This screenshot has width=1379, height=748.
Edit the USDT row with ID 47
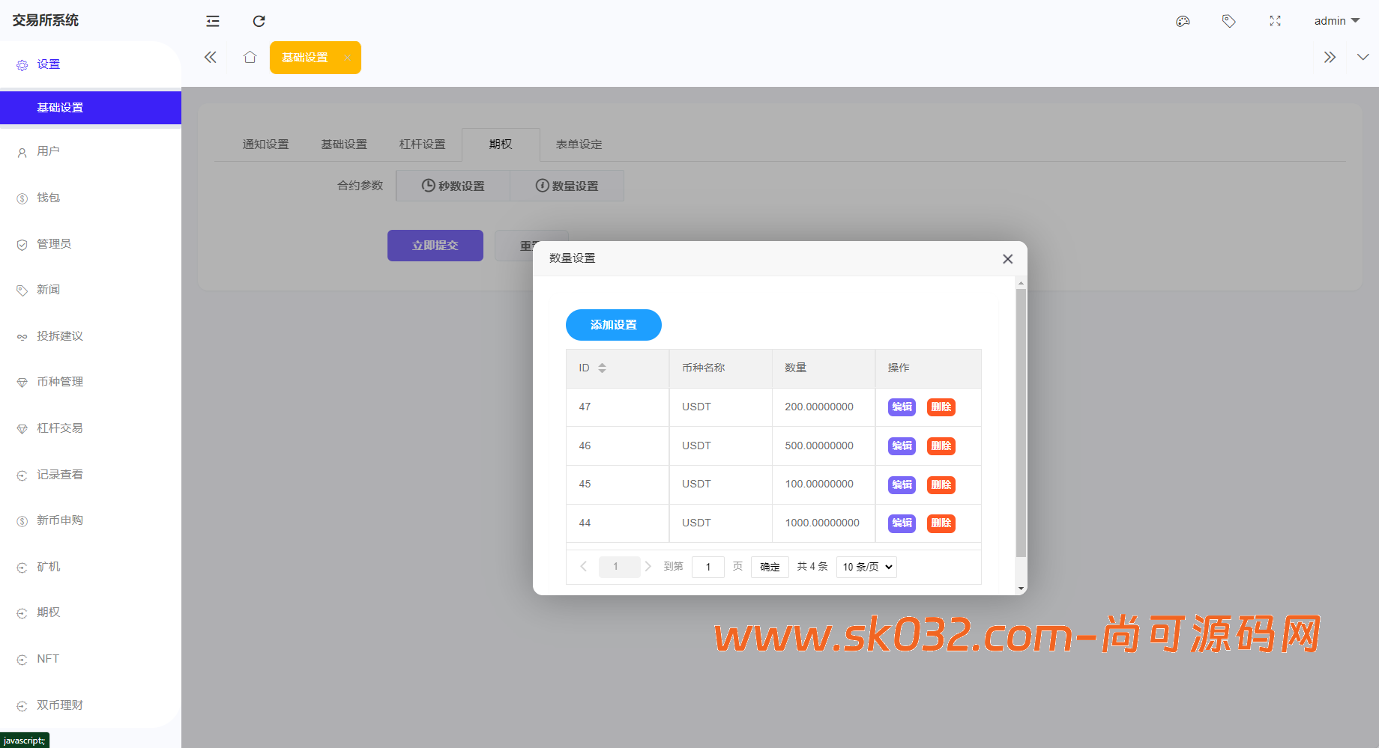pyautogui.click(x=901, y=407)
